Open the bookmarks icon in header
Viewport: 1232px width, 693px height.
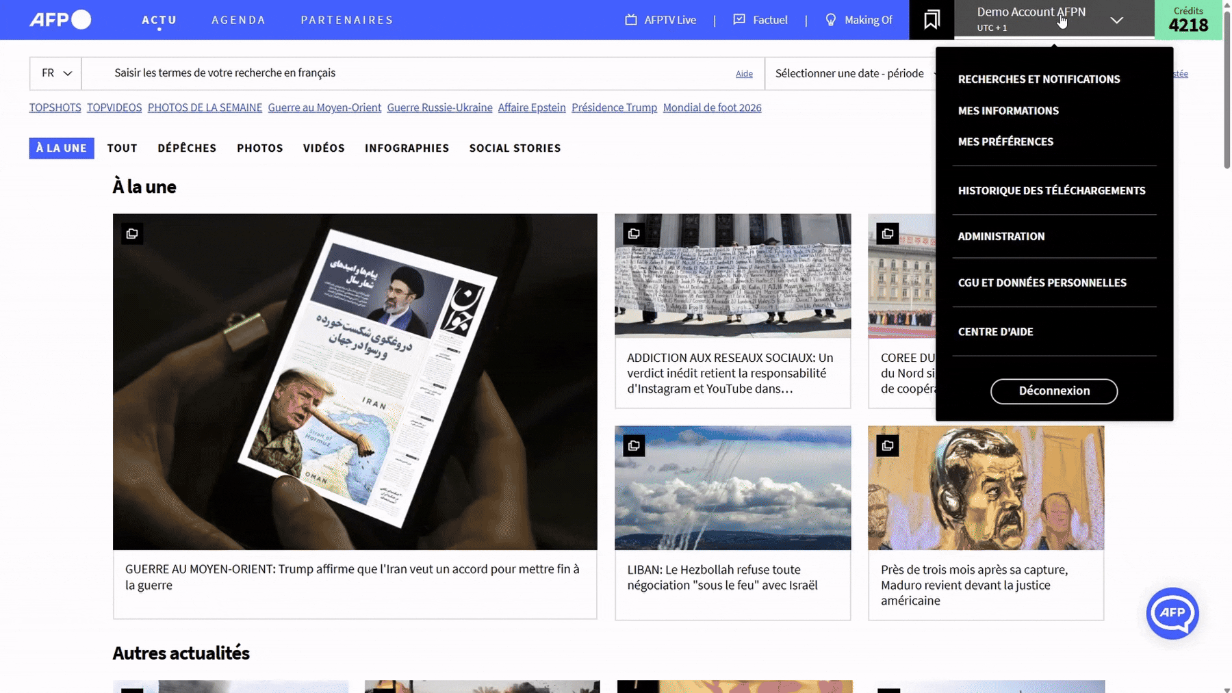click(931, 20)
